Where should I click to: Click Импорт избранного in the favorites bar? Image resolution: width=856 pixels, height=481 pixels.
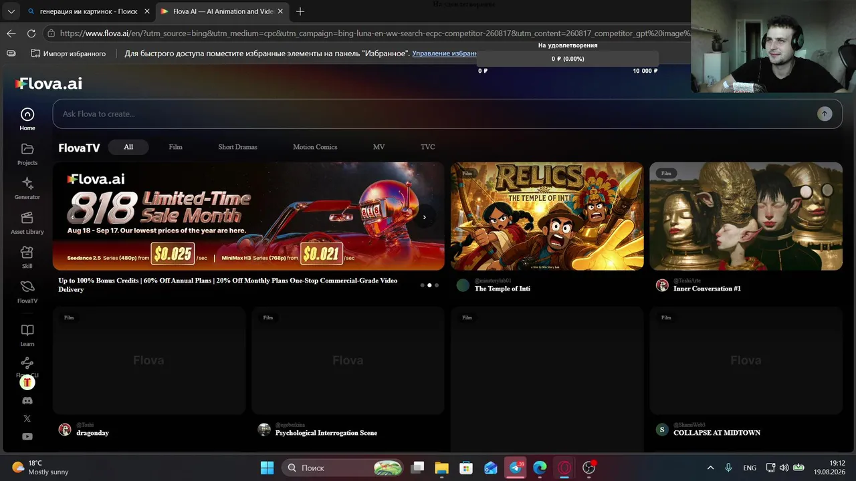[x=67, y=53]
